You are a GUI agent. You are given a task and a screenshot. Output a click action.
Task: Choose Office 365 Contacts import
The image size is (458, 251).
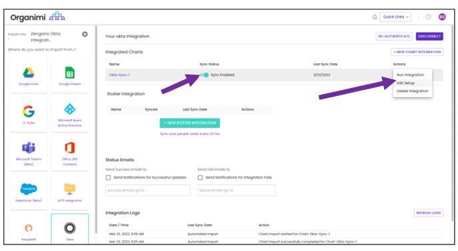tap(70, 153)
